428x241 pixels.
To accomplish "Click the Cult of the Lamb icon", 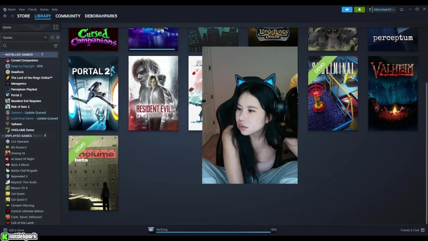I will point(8,223).
